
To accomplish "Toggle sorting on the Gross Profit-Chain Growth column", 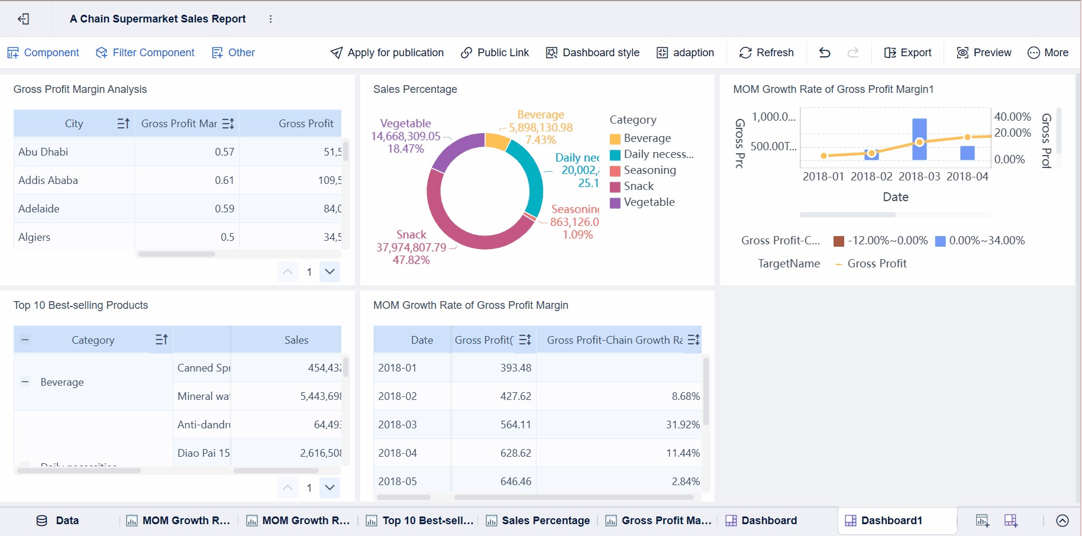I will (693, 339).
